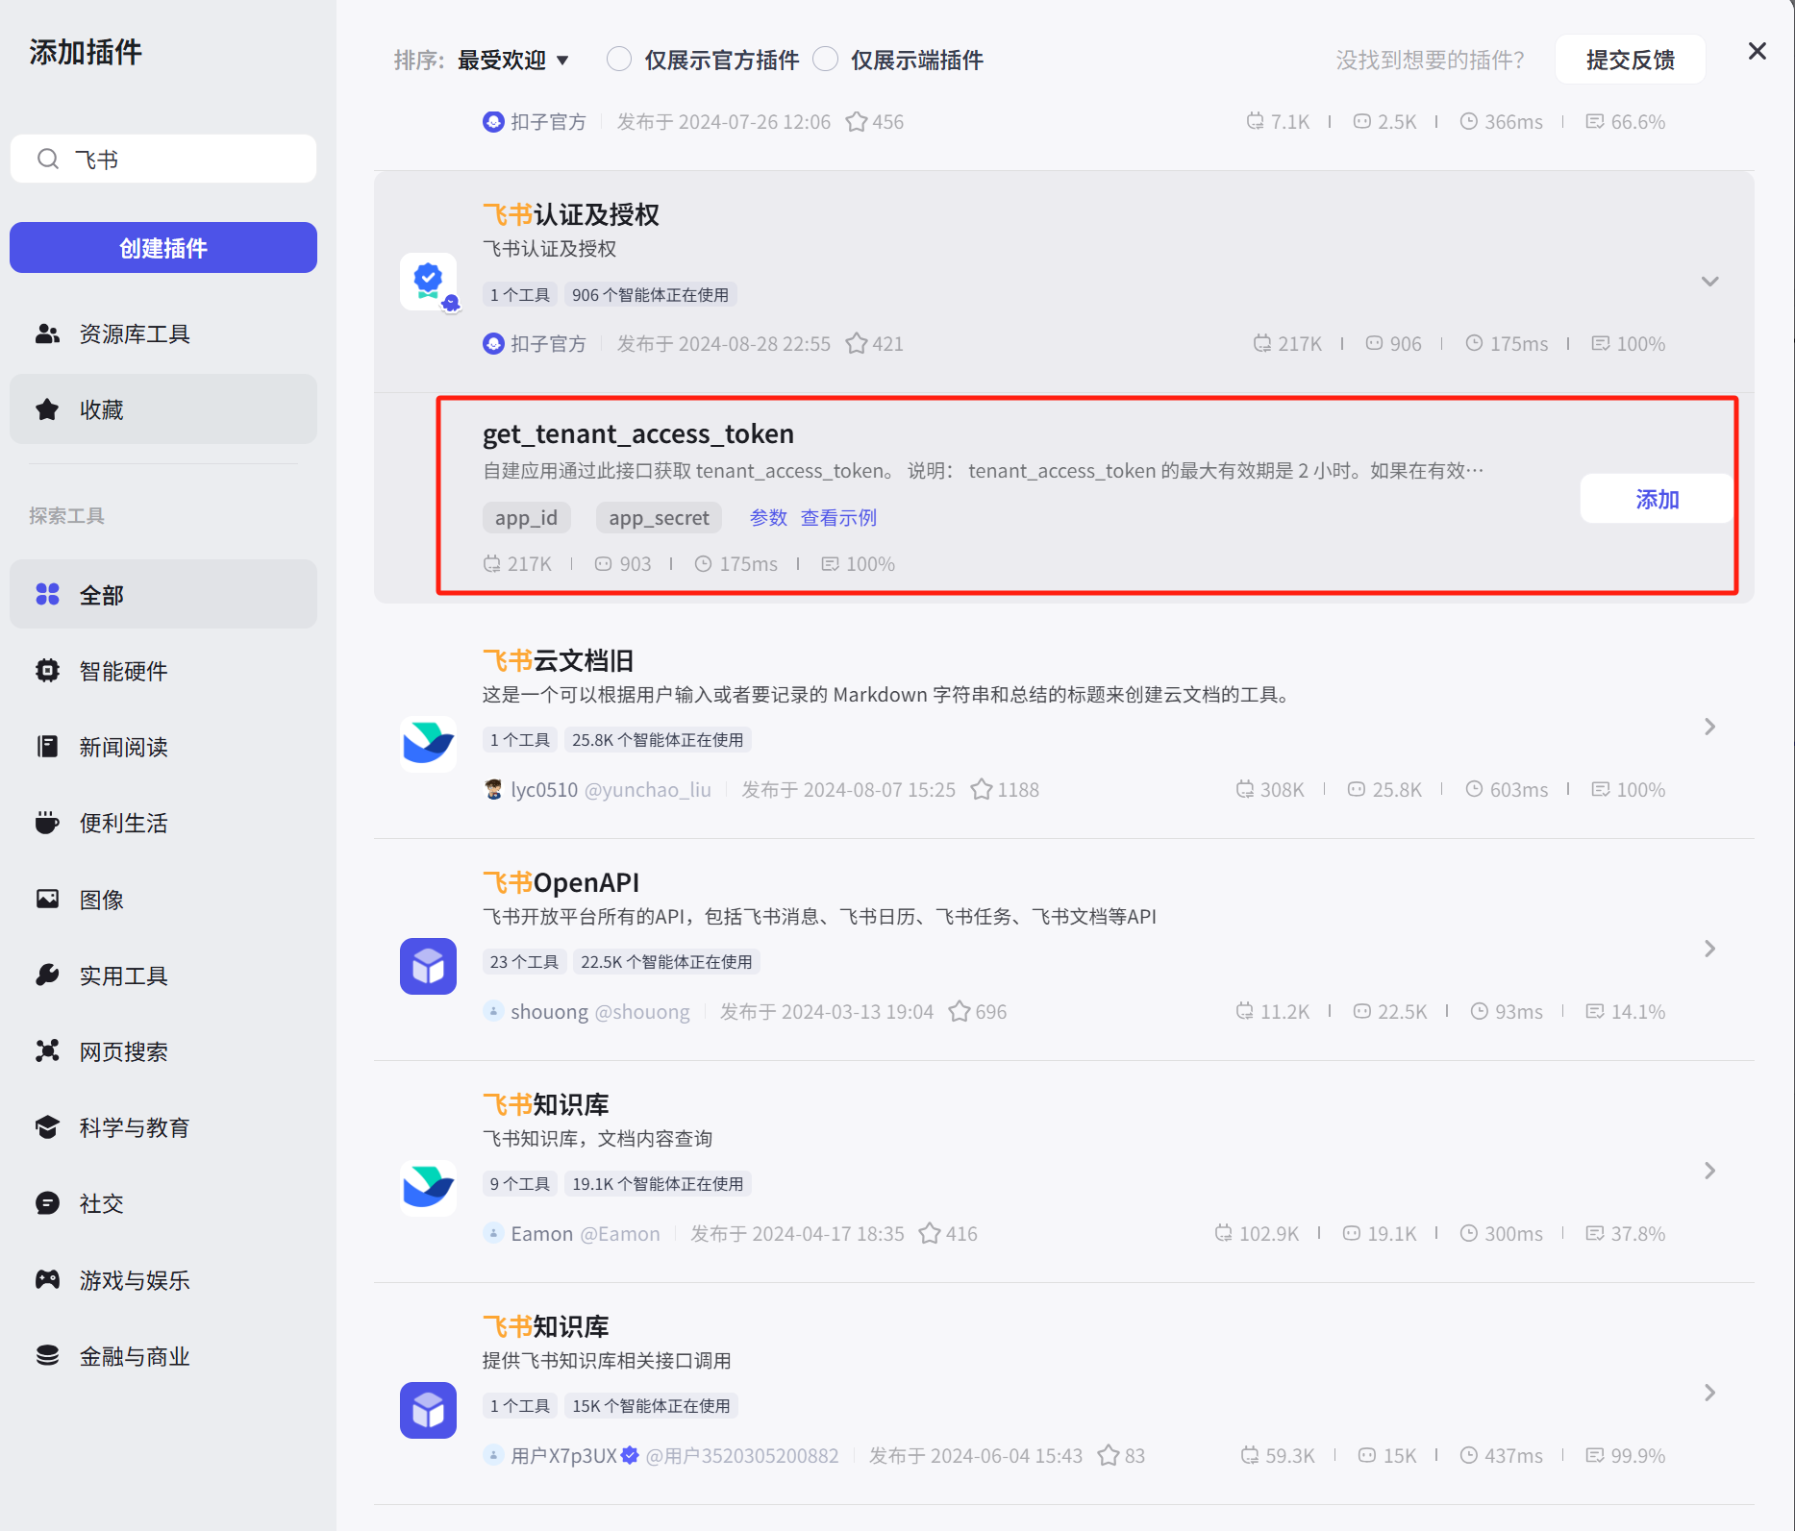Click author name shouong

pyautogui.click(x=549, y=1011)
